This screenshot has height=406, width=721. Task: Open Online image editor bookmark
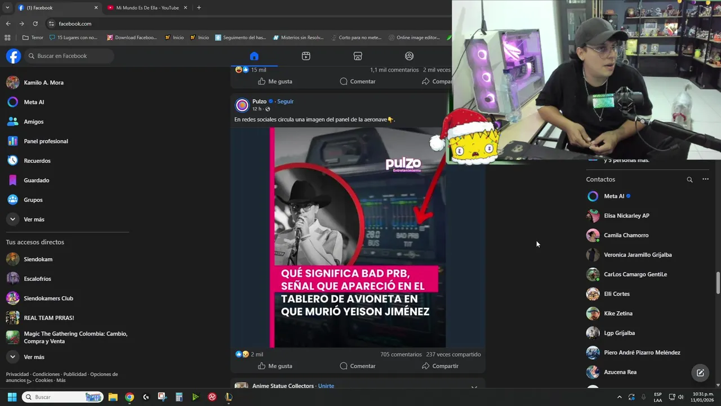coord(414,38)
